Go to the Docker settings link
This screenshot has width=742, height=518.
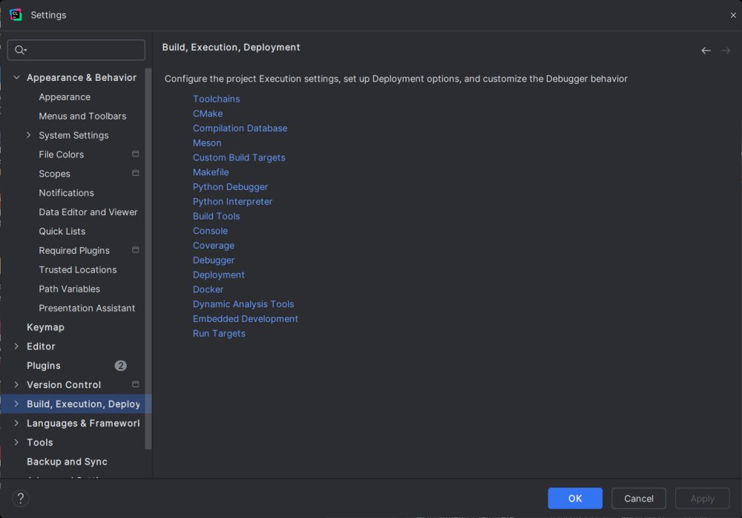point(208,289)
